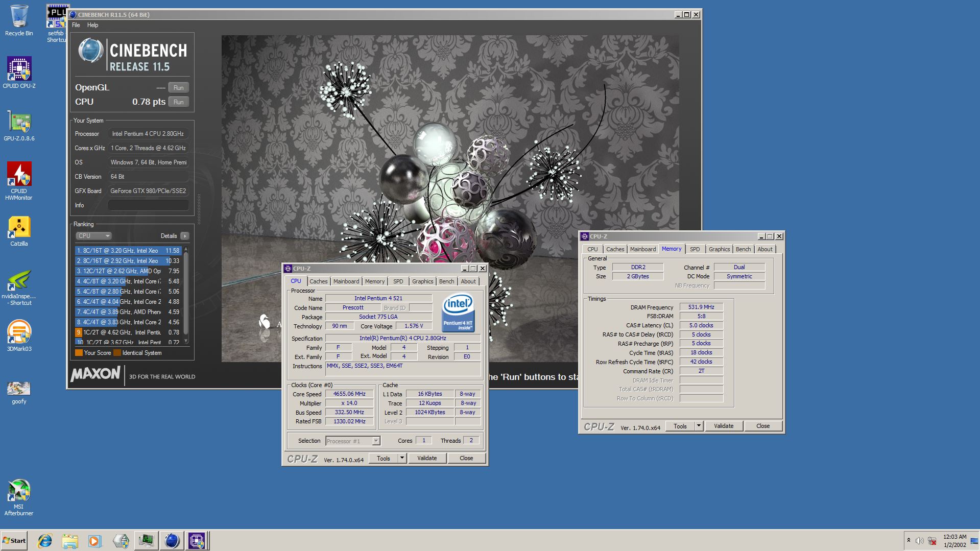Select ranking entry 1. 8C/16T @ 3.20 GHz
This screenshot has width=980, height=551.
128,251
